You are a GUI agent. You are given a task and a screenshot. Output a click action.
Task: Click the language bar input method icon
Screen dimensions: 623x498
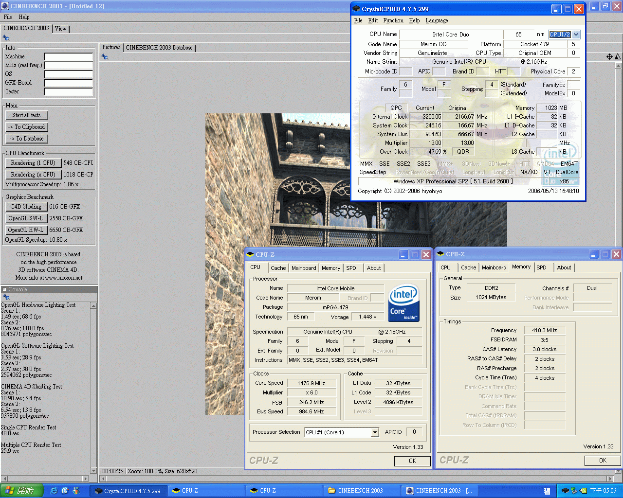point(547,491)
